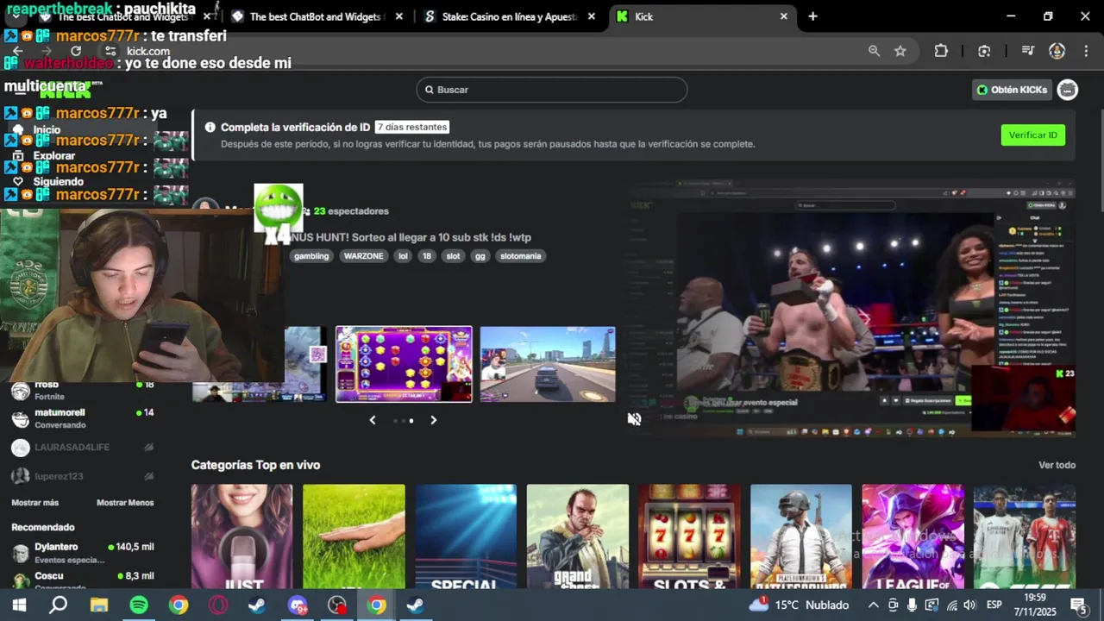Go to next carousel stream
Viewport: 1104px width, 621px height.
[433, 420]
